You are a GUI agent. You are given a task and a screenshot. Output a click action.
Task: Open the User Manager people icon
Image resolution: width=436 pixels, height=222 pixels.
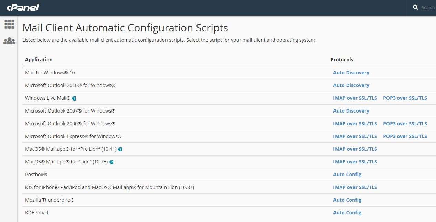9,41
